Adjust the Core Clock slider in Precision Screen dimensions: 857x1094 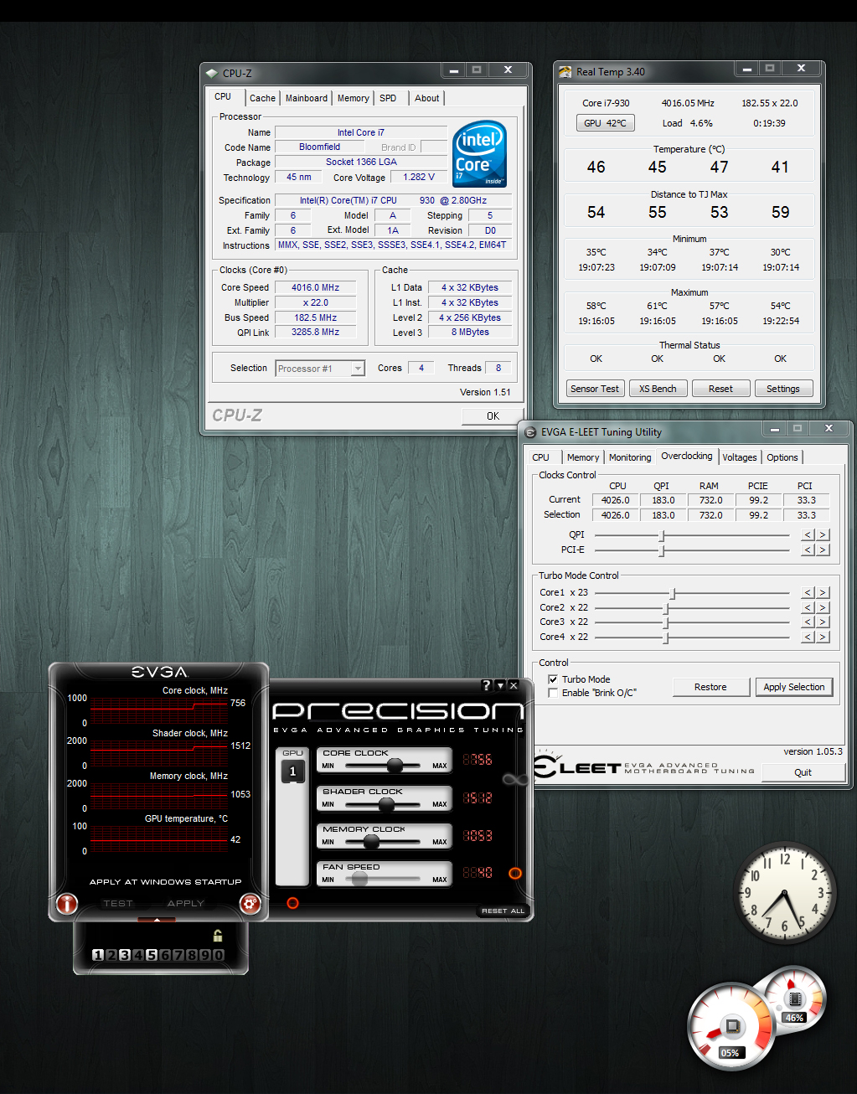[395, 766]
